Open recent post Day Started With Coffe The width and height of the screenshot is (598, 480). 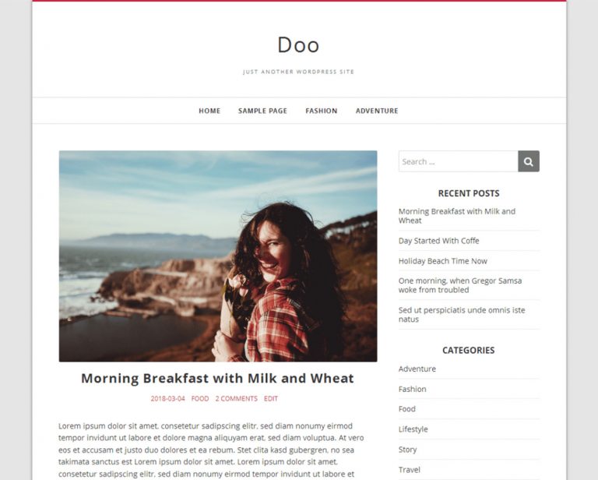tap(438, 241)
